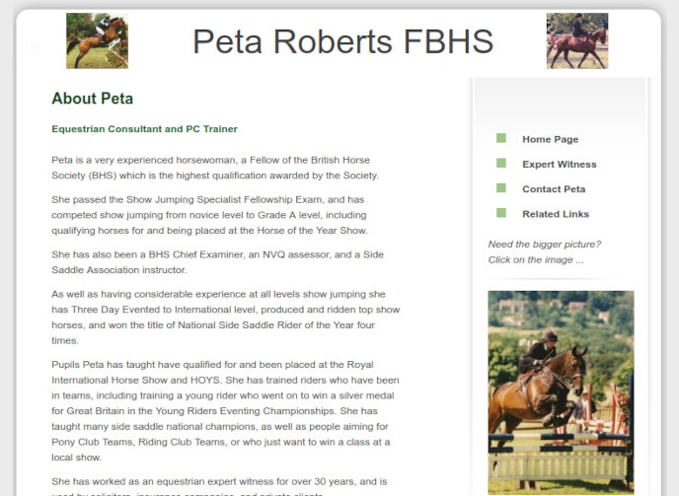Viewport: 679px width, 496px height.
Task: Click the Equestrian Consultant and PC Trainer subheading
Action: 145,129
